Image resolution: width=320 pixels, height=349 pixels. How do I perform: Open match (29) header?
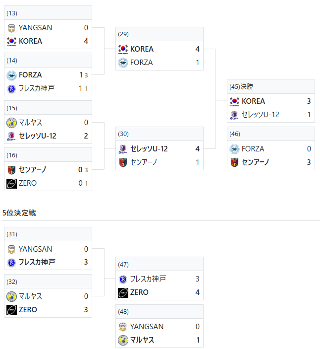(160, 34)
